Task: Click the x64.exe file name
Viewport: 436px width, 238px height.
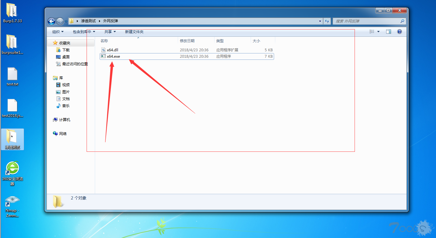Action: [113, 56]
